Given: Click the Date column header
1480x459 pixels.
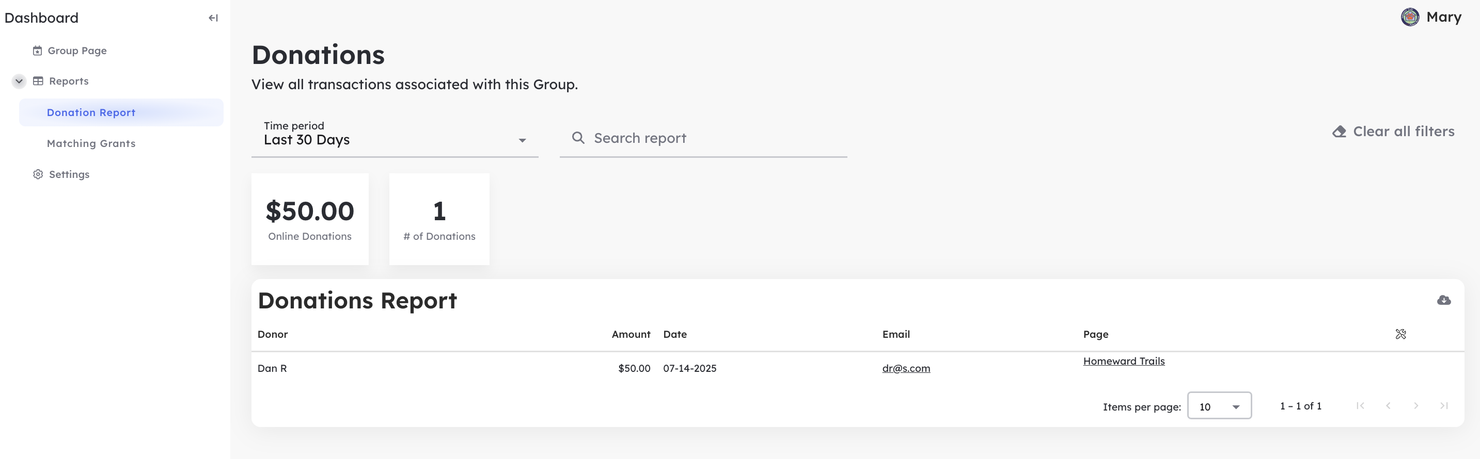Looking at the screenshot, I should coord(675,334).
